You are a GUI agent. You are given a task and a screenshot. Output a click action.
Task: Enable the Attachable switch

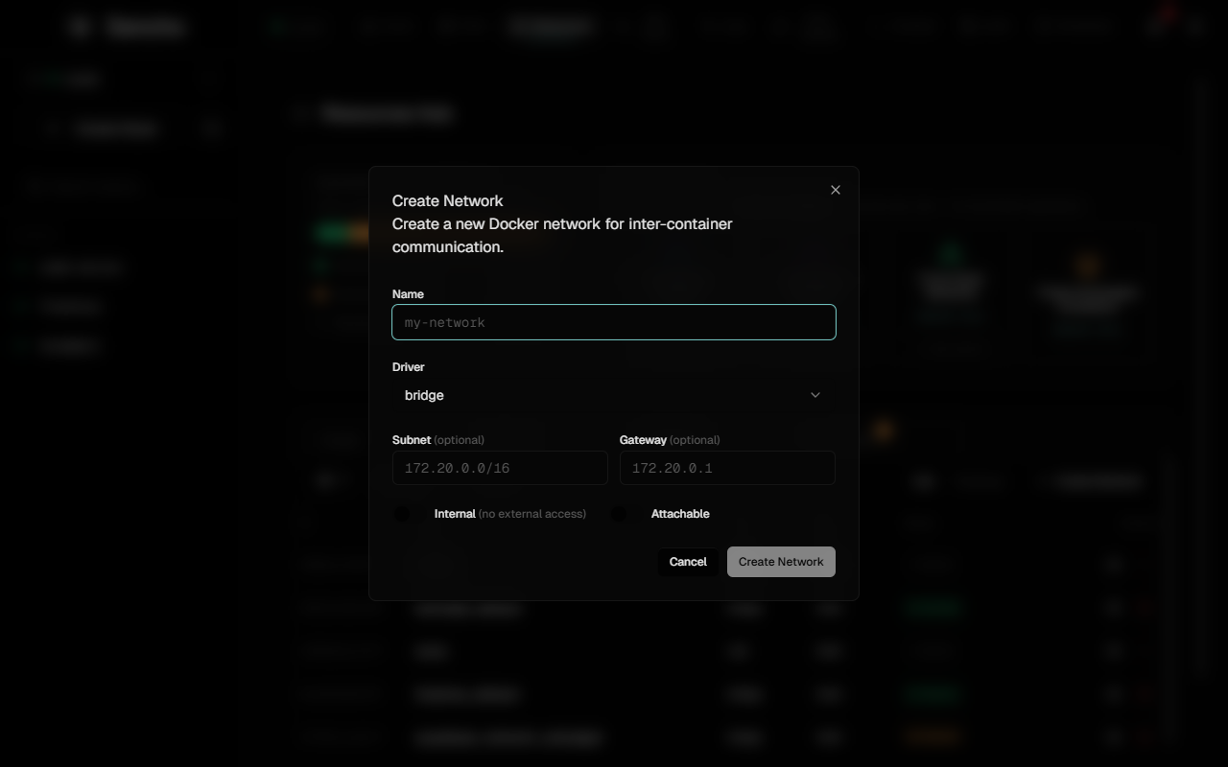click(626, 514)
